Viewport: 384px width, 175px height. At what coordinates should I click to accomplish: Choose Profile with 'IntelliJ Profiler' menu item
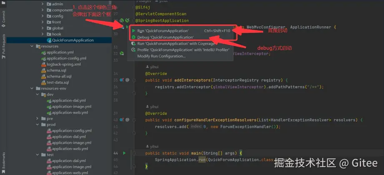(x=181, y=50)
